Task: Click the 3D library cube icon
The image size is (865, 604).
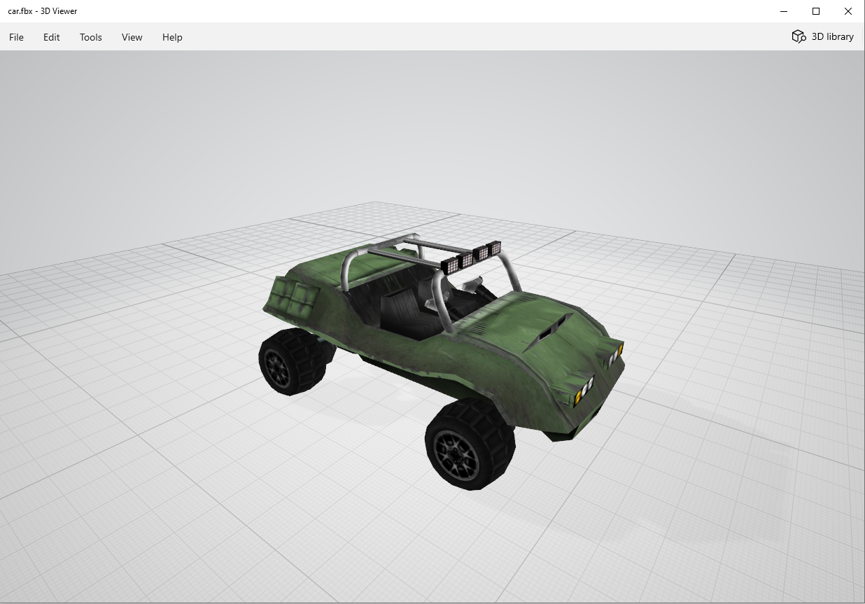Action: 799,36
